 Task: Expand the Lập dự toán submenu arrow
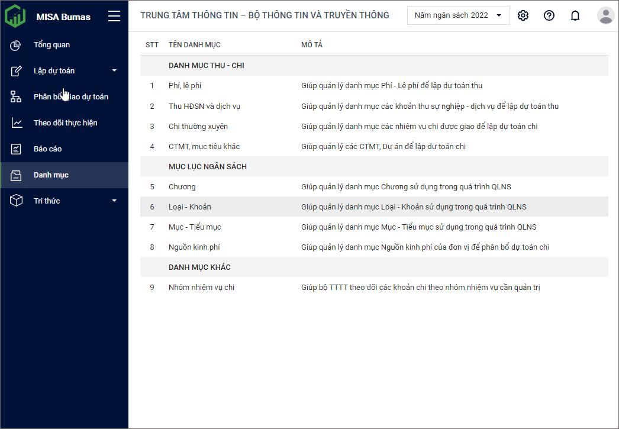(x=114, y=71)
